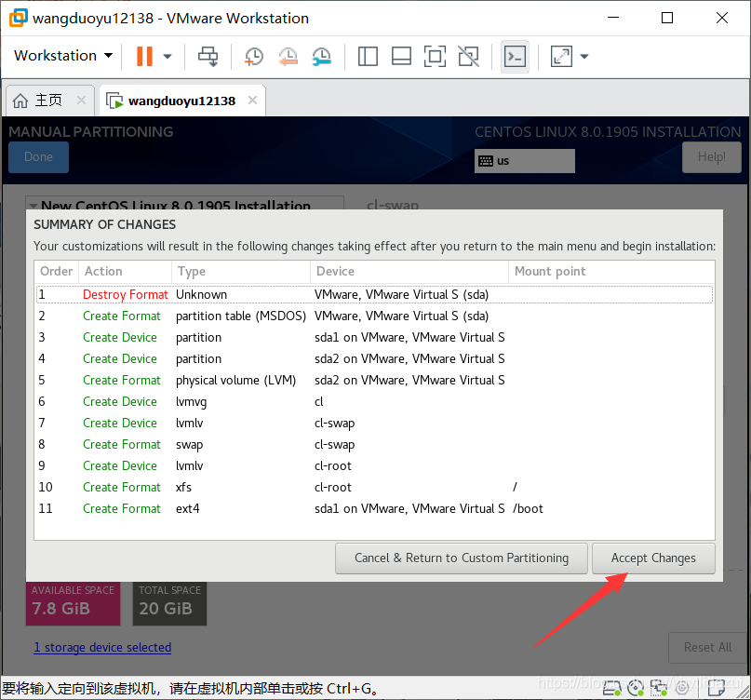The width and height of the screenshot is (751, 700).
Task: Sort by the Order column header
Action: click(57, 271)
